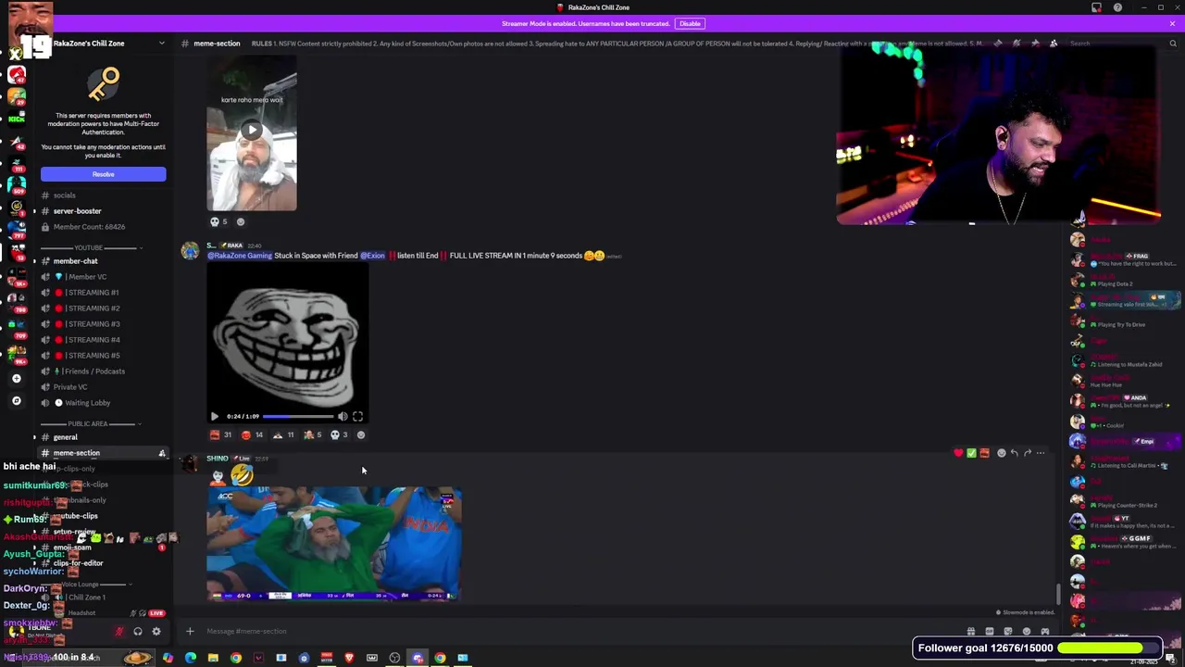Add the skull reaction showing 5

pyautogui.click(x=218, y=221)
